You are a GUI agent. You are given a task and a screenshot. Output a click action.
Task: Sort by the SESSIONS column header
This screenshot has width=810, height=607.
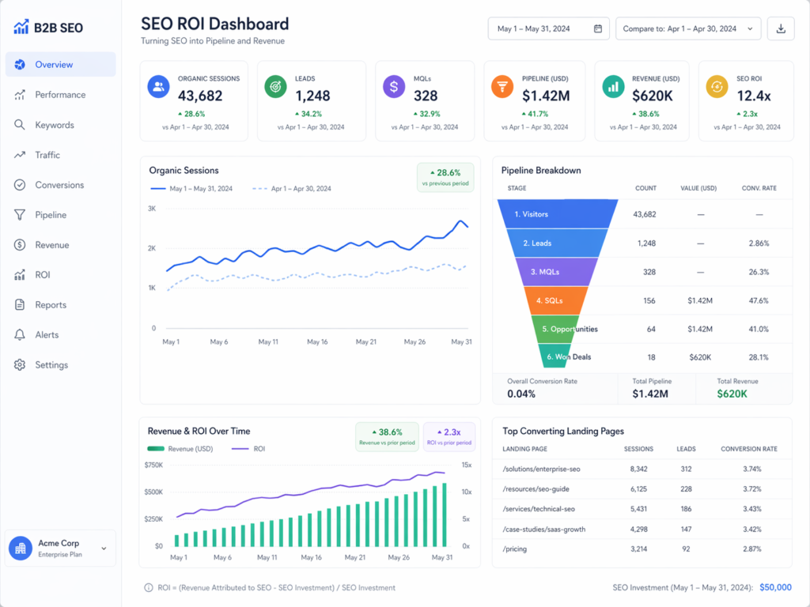point(638,449)
